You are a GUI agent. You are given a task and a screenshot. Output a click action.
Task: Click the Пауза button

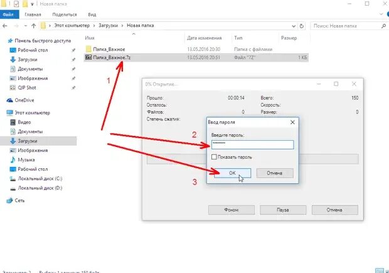click(283, 210)
